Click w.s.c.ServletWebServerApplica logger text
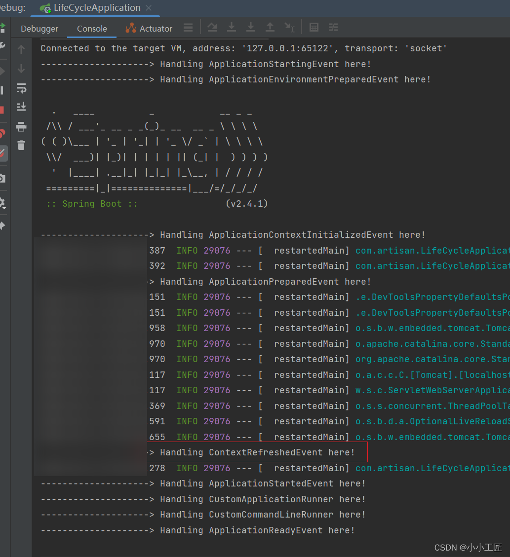Image resolution: width=510 pixels, height=557 pixels. point(432,390)
